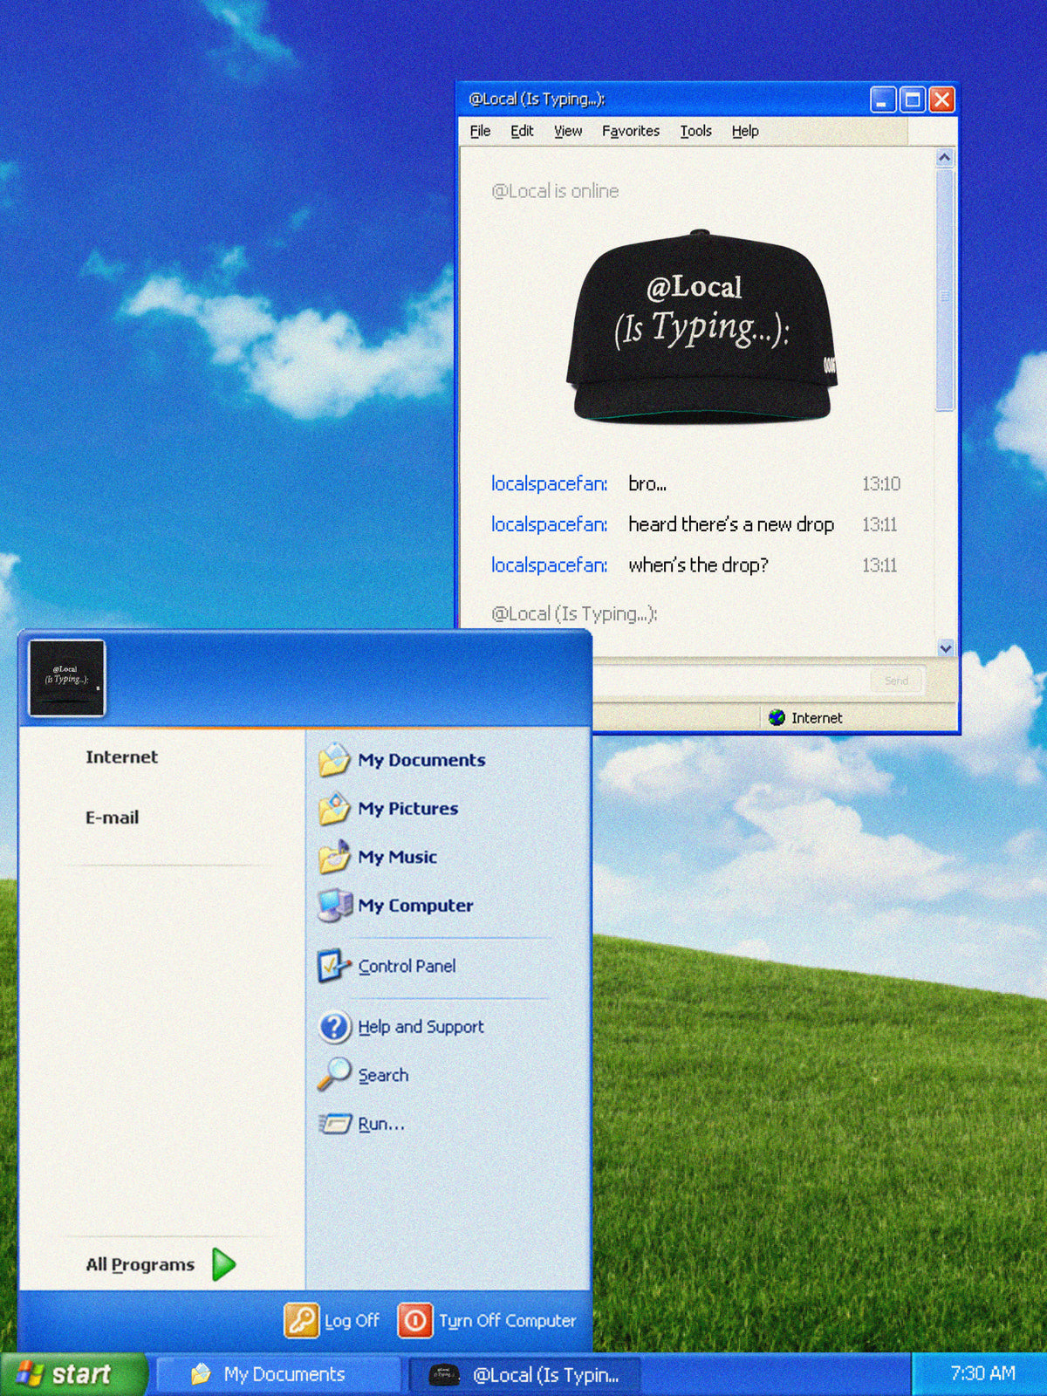Click the Internet globe icon in status bar
1047x1396 pixels.
tap(777, 718)
